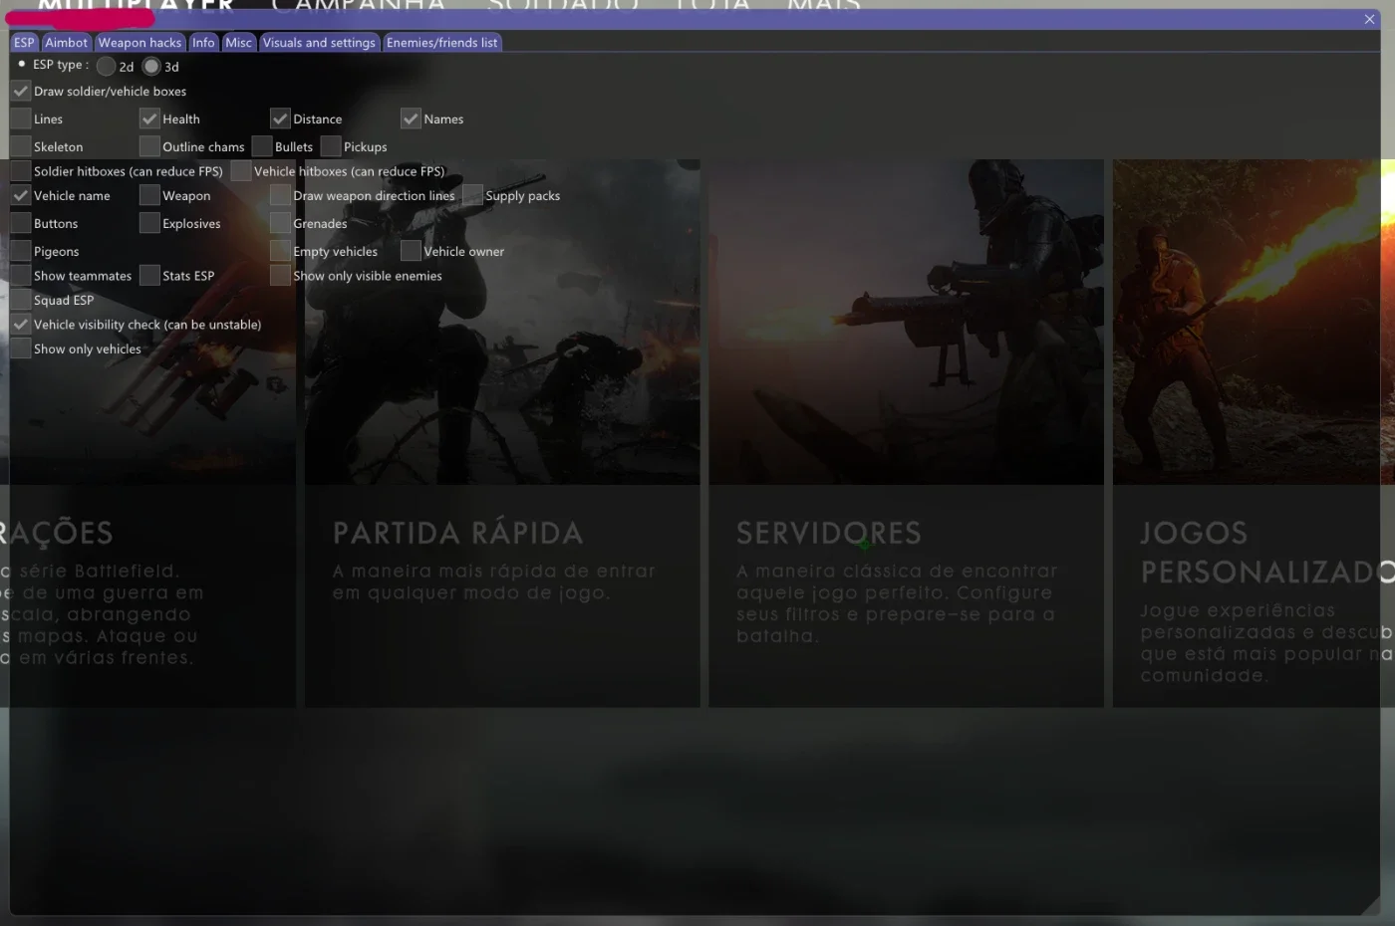Screen dimensions: 1395x926
Task: Open the Enemies/friends list tab
Action: click(x=441, y=42)
